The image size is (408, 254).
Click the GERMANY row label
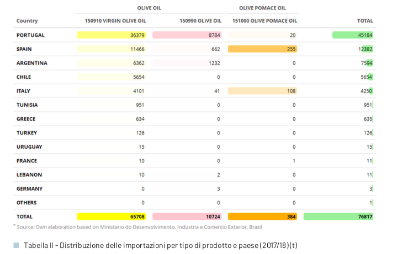click(30, 188)
